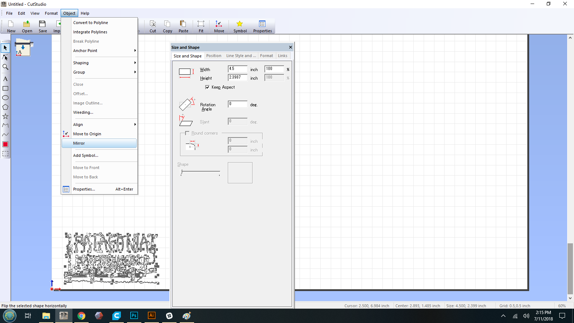
Task: Open File Explorer from taskbar
Action: 46,316
